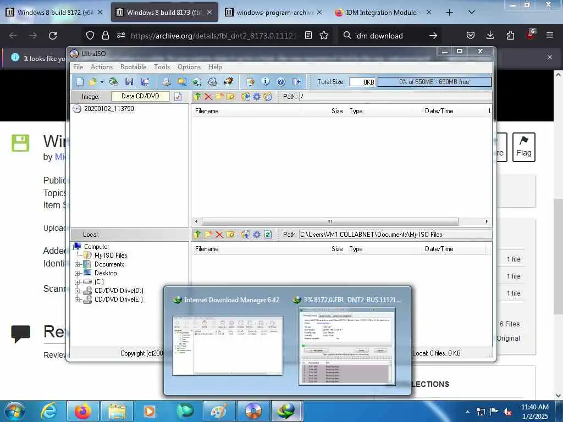
Task: Open a new Firefox tab with plus button
Action: [449, 13]
